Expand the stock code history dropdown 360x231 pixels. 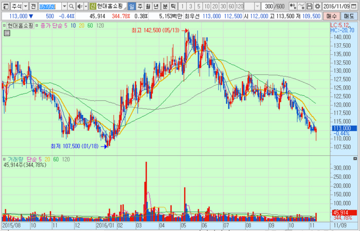pos(65,6)
